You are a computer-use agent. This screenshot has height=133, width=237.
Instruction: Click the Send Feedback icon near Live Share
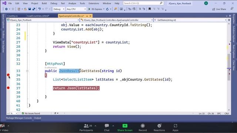pos(232,9)
